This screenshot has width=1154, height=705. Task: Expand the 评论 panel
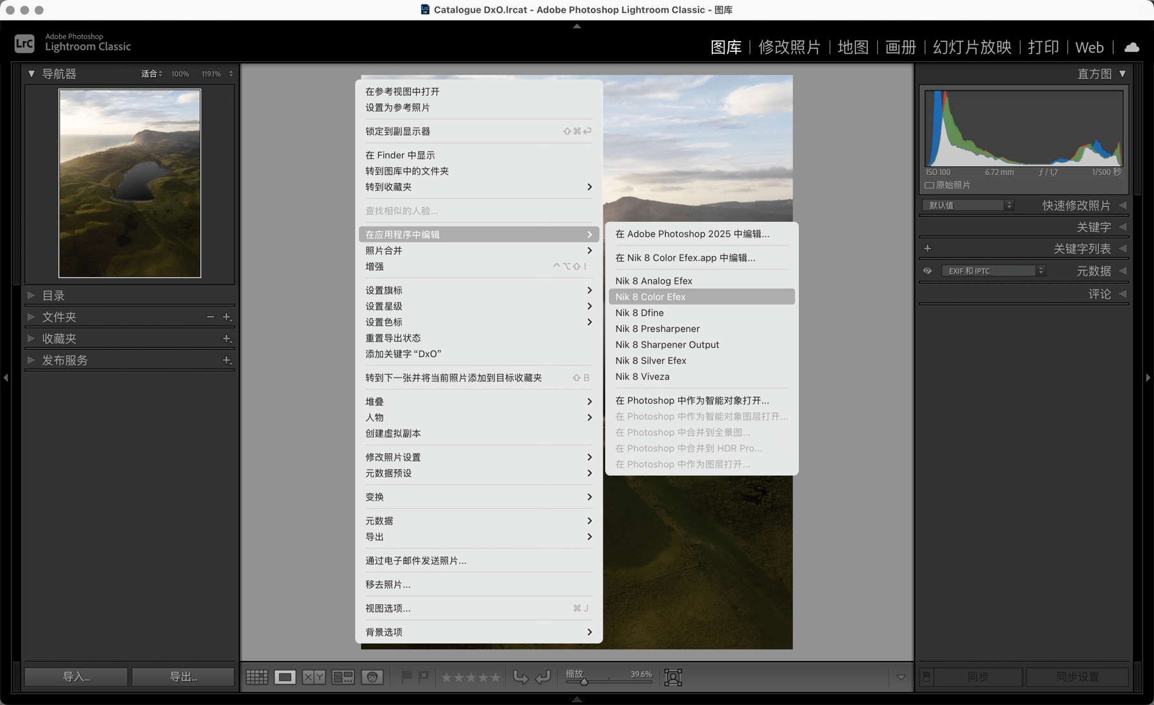(x=1123, y=294)
